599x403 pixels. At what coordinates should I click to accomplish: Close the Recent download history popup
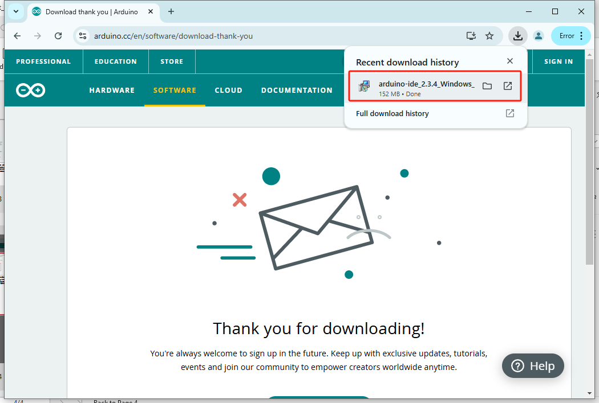pos(509,61)
